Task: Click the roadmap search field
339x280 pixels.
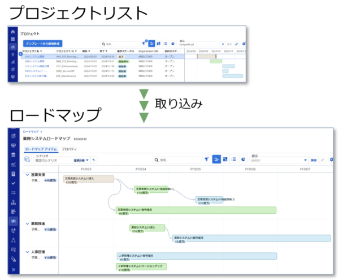Action: 177,160
